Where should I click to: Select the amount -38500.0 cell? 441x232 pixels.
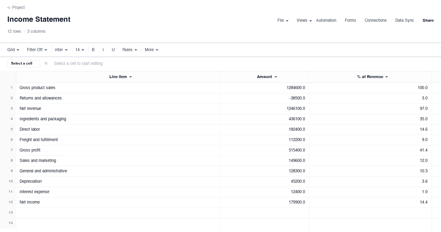[x=265, y=98]
